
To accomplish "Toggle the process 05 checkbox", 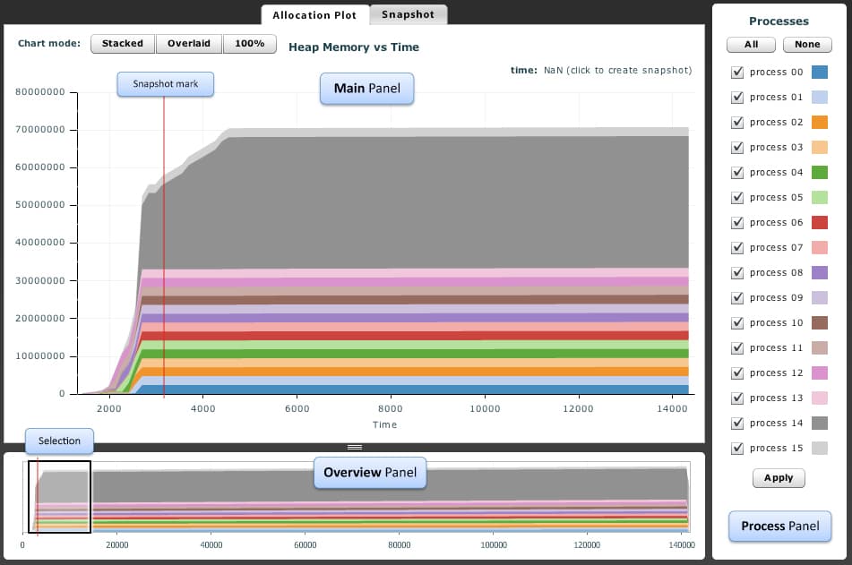I will coord(737,198).
